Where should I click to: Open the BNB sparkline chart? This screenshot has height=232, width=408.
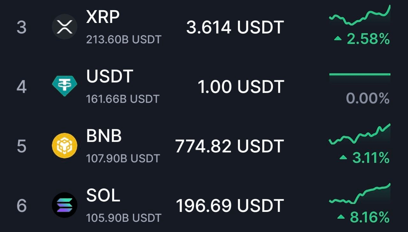coord(360,134)
